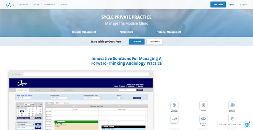Click the Free Demo button
Screen dimensions: 253x130
pyautogui.click(x=218, y=5)
